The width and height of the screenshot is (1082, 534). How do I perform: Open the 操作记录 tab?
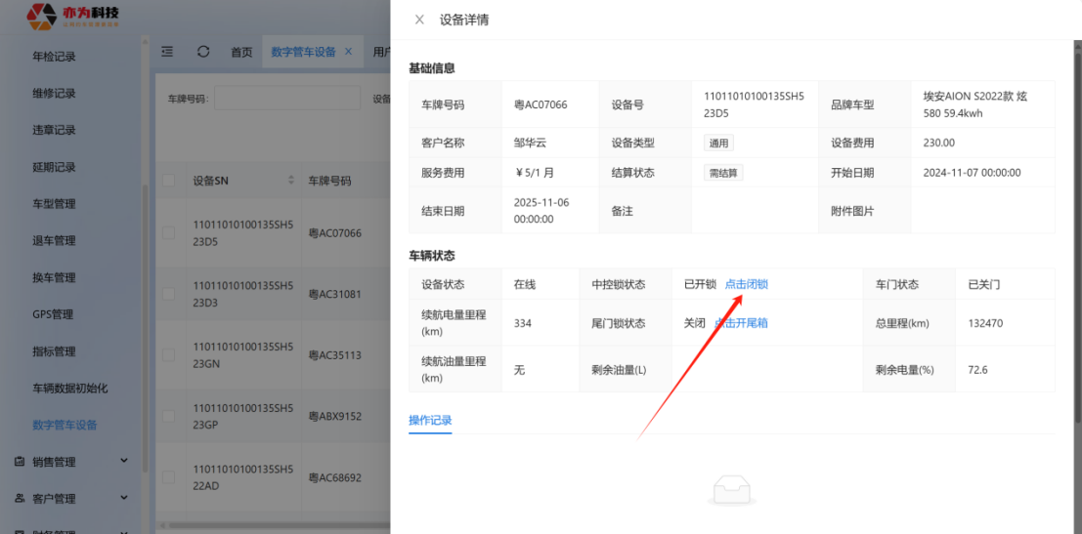click(430, 421)
